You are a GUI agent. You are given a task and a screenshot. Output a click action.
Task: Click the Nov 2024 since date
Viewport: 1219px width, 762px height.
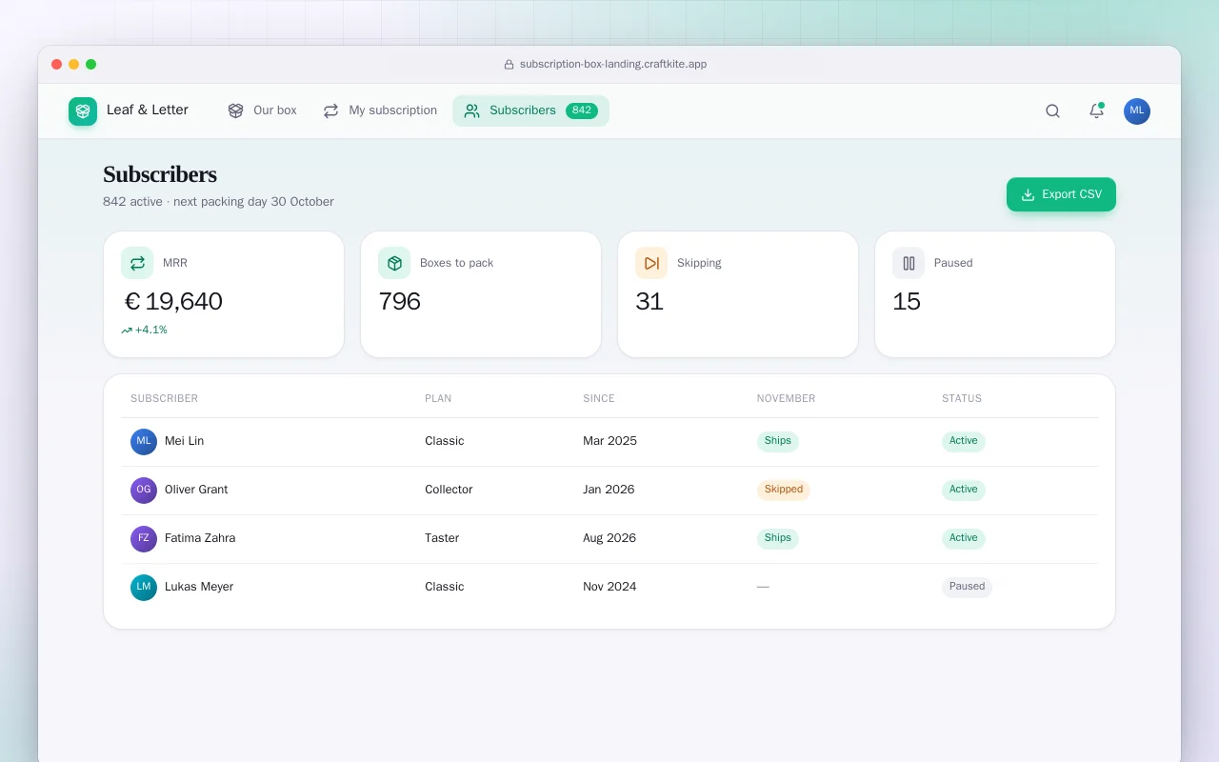click(609, 587)
